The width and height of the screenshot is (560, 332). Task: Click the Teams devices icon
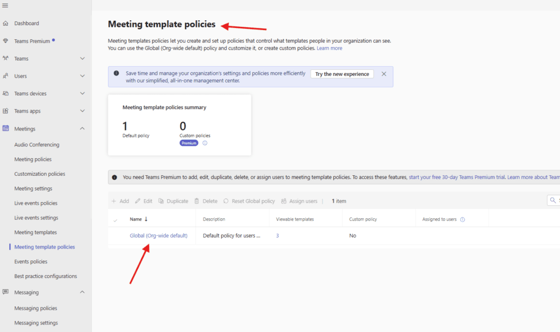pyautogui.click(x=5, y=93)
